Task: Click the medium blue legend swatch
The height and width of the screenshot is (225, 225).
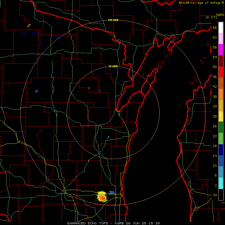Action: 221,161
